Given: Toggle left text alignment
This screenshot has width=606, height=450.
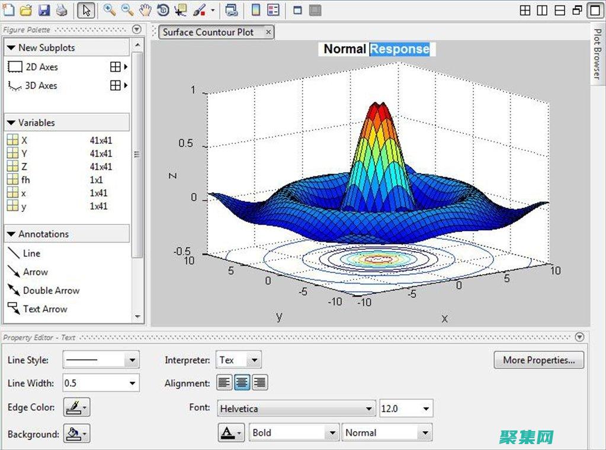Looking at the screenshot, I should pyautogui.click(x=224, y=382).
